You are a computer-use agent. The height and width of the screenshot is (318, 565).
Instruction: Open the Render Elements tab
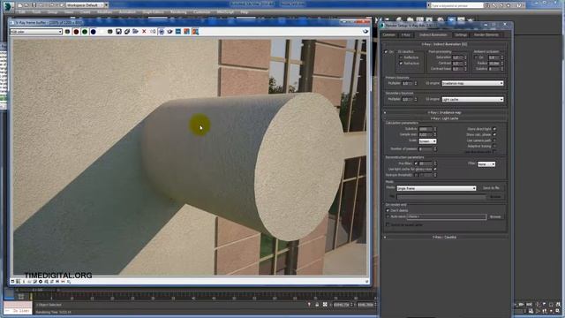coord(486,35)
